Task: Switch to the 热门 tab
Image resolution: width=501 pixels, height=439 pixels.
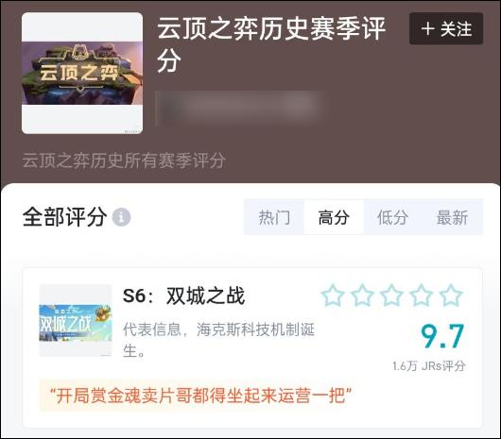Action: point(274,217)
